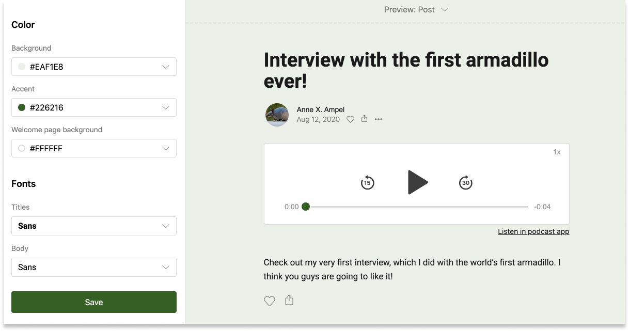Click the #EAF1E8 background color swatch
Image resolution: width=629 pixels, height=331 pixels.
tap(21, 67)
